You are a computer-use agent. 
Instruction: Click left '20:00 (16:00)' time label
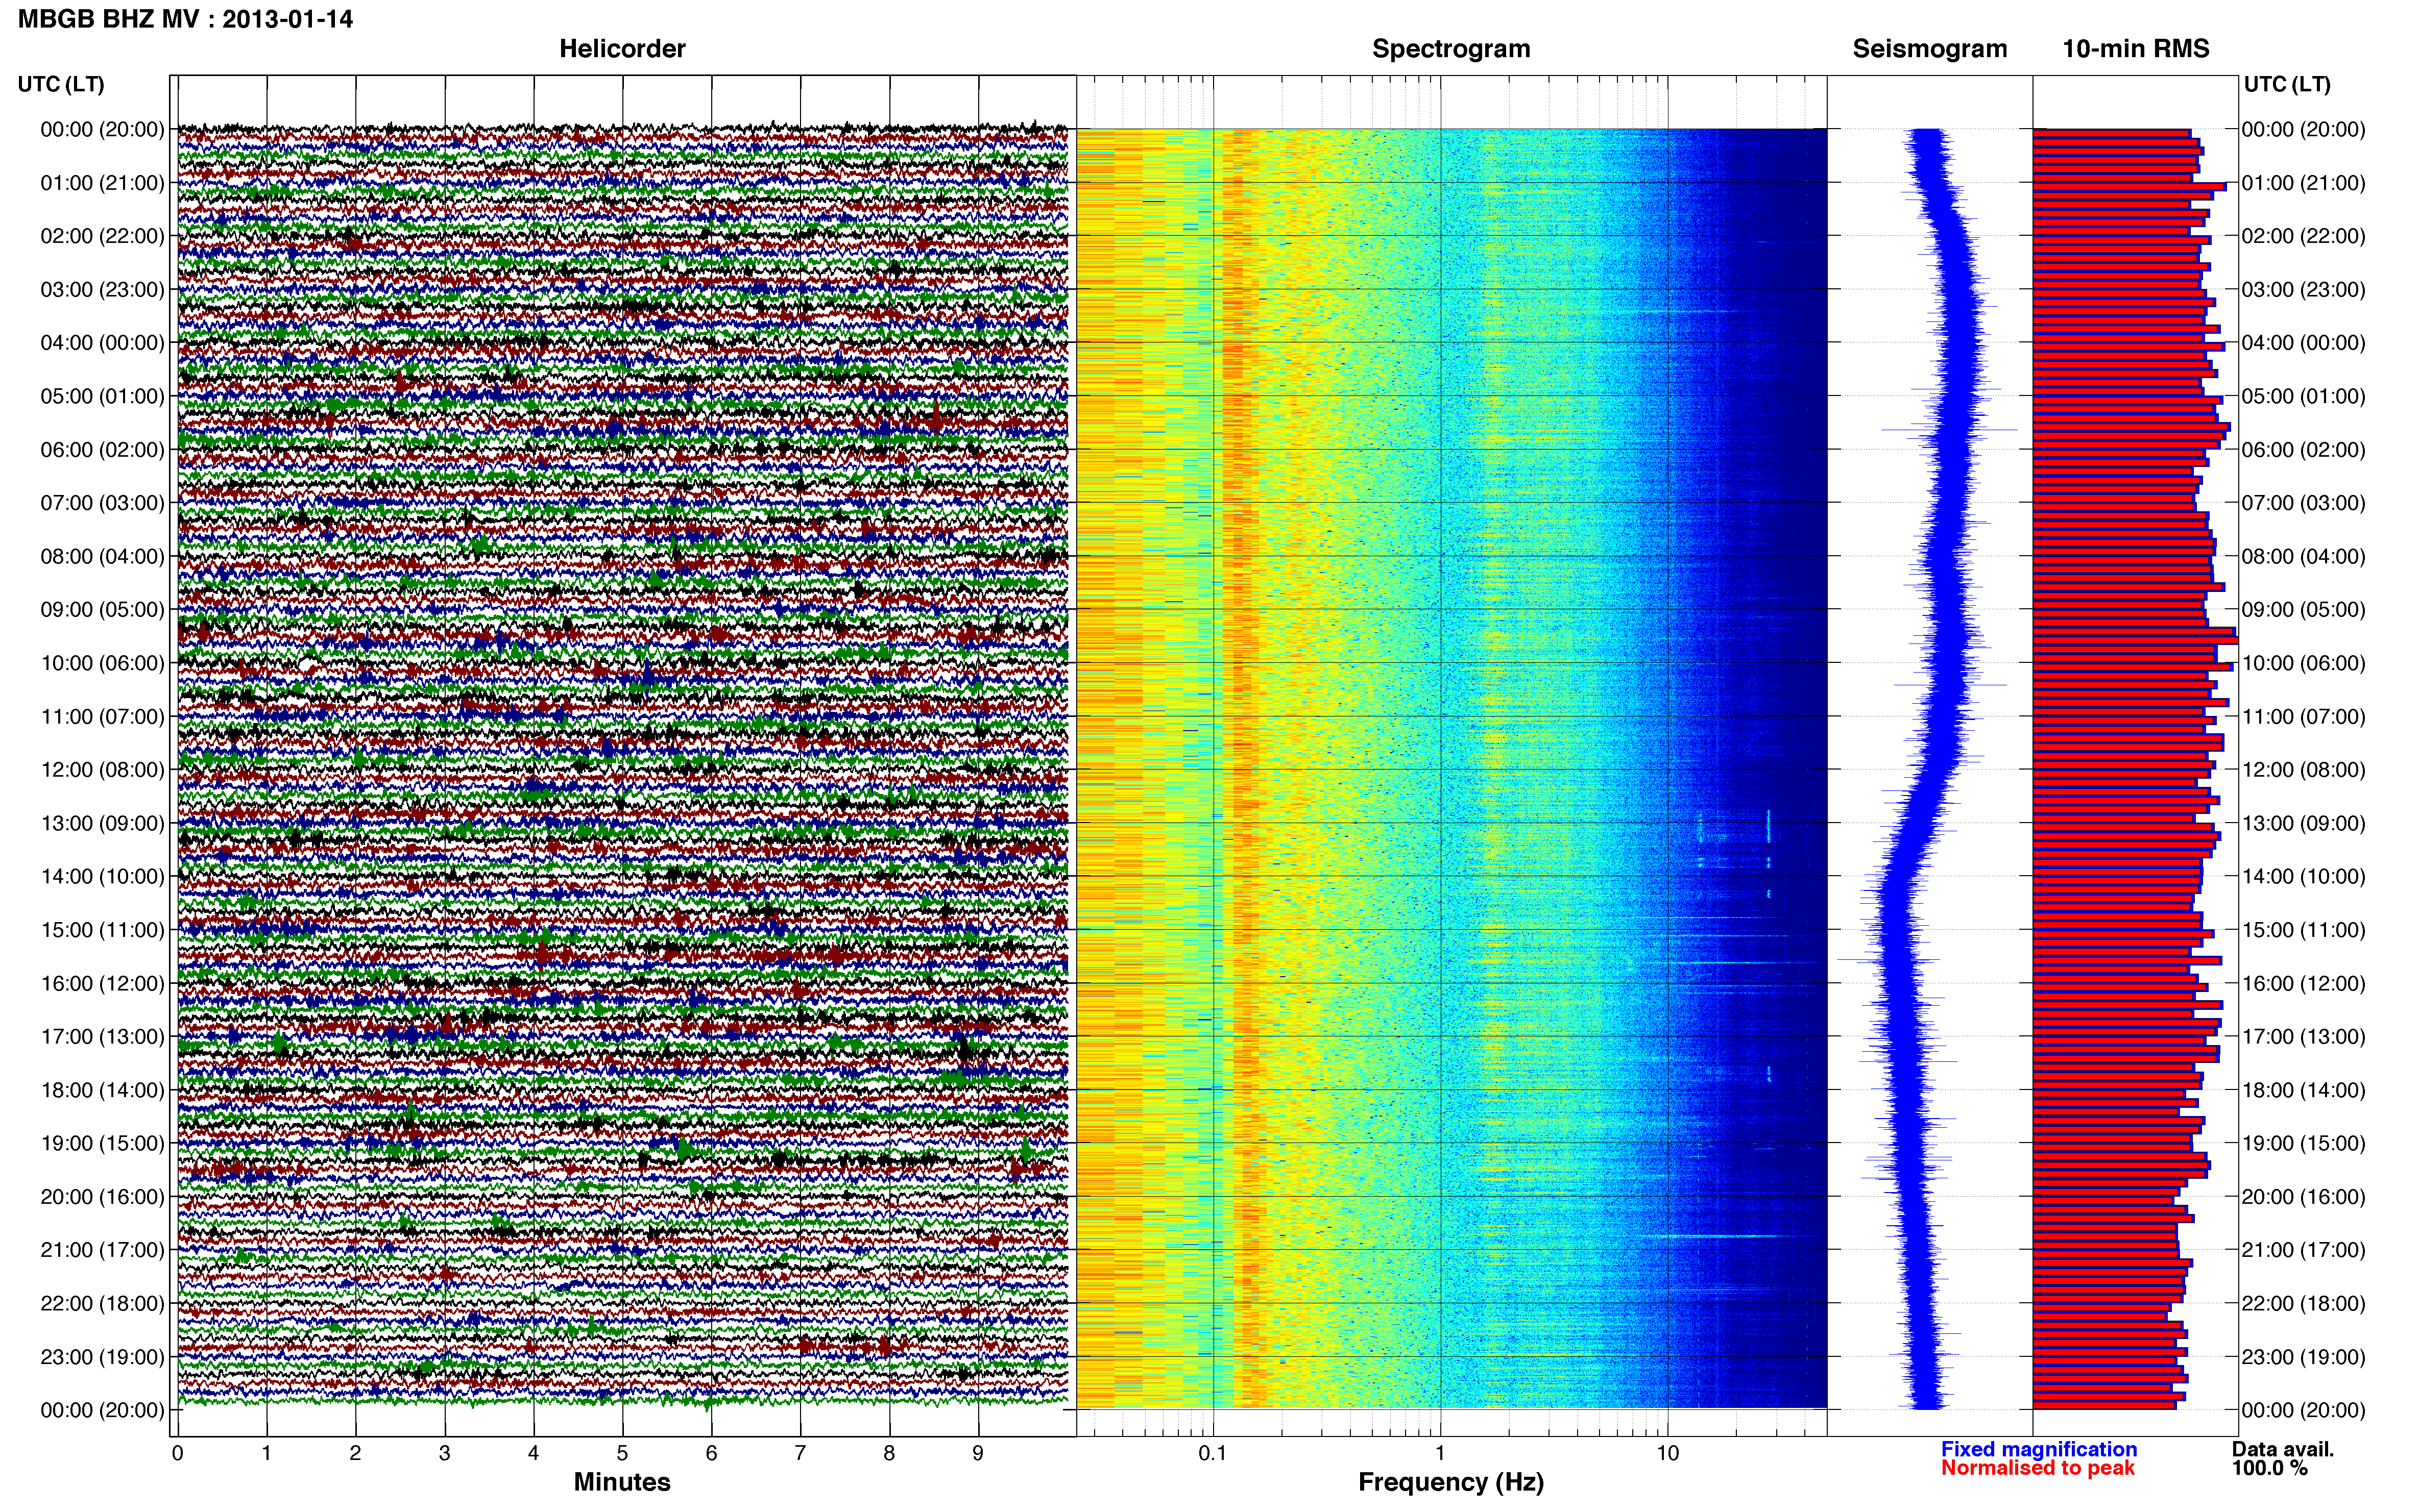tap(102, 1196)
